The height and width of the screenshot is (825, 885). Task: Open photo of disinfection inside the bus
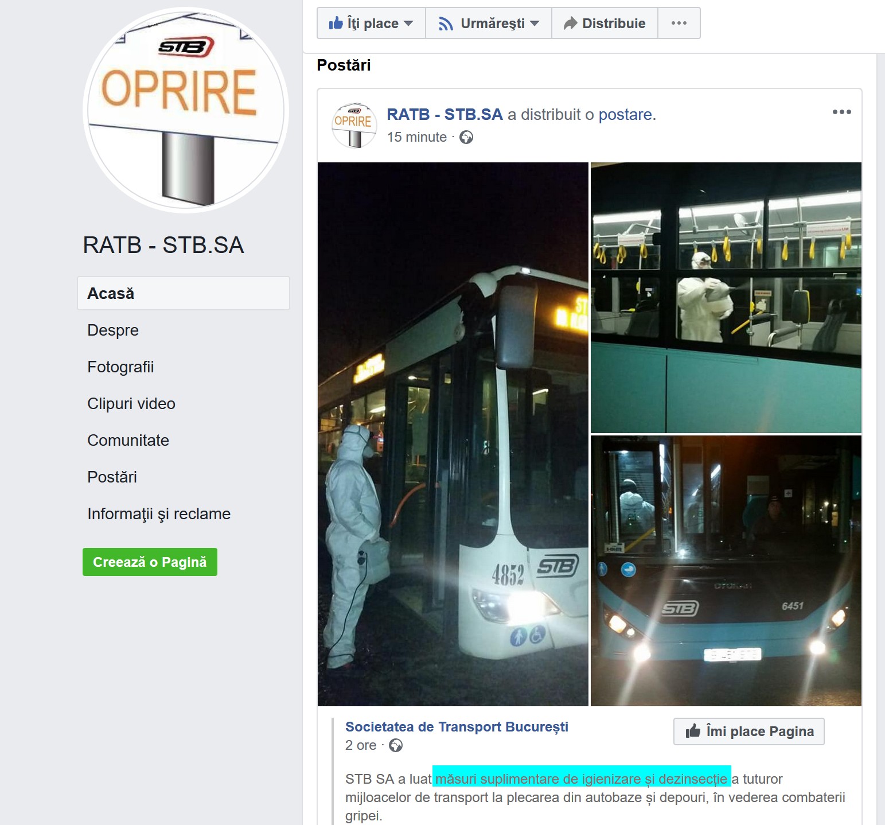point(726,297)
